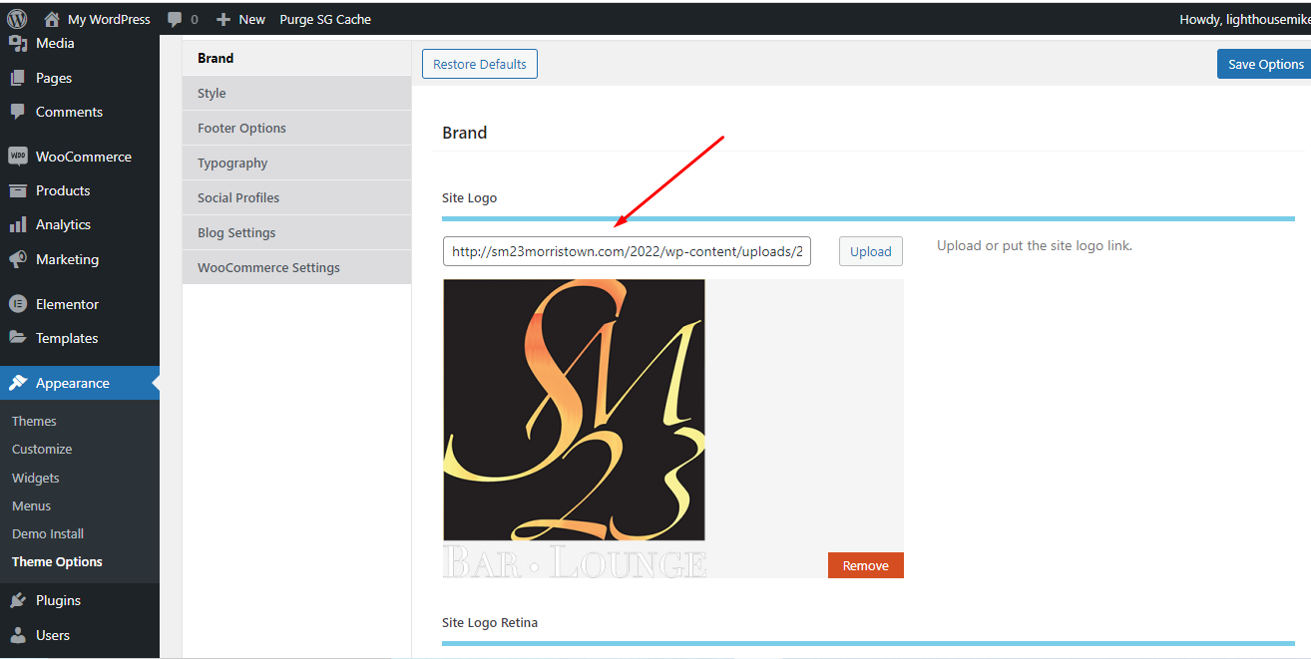Open the Footer Options tab
1311x659 pixels.
(296, 128)
